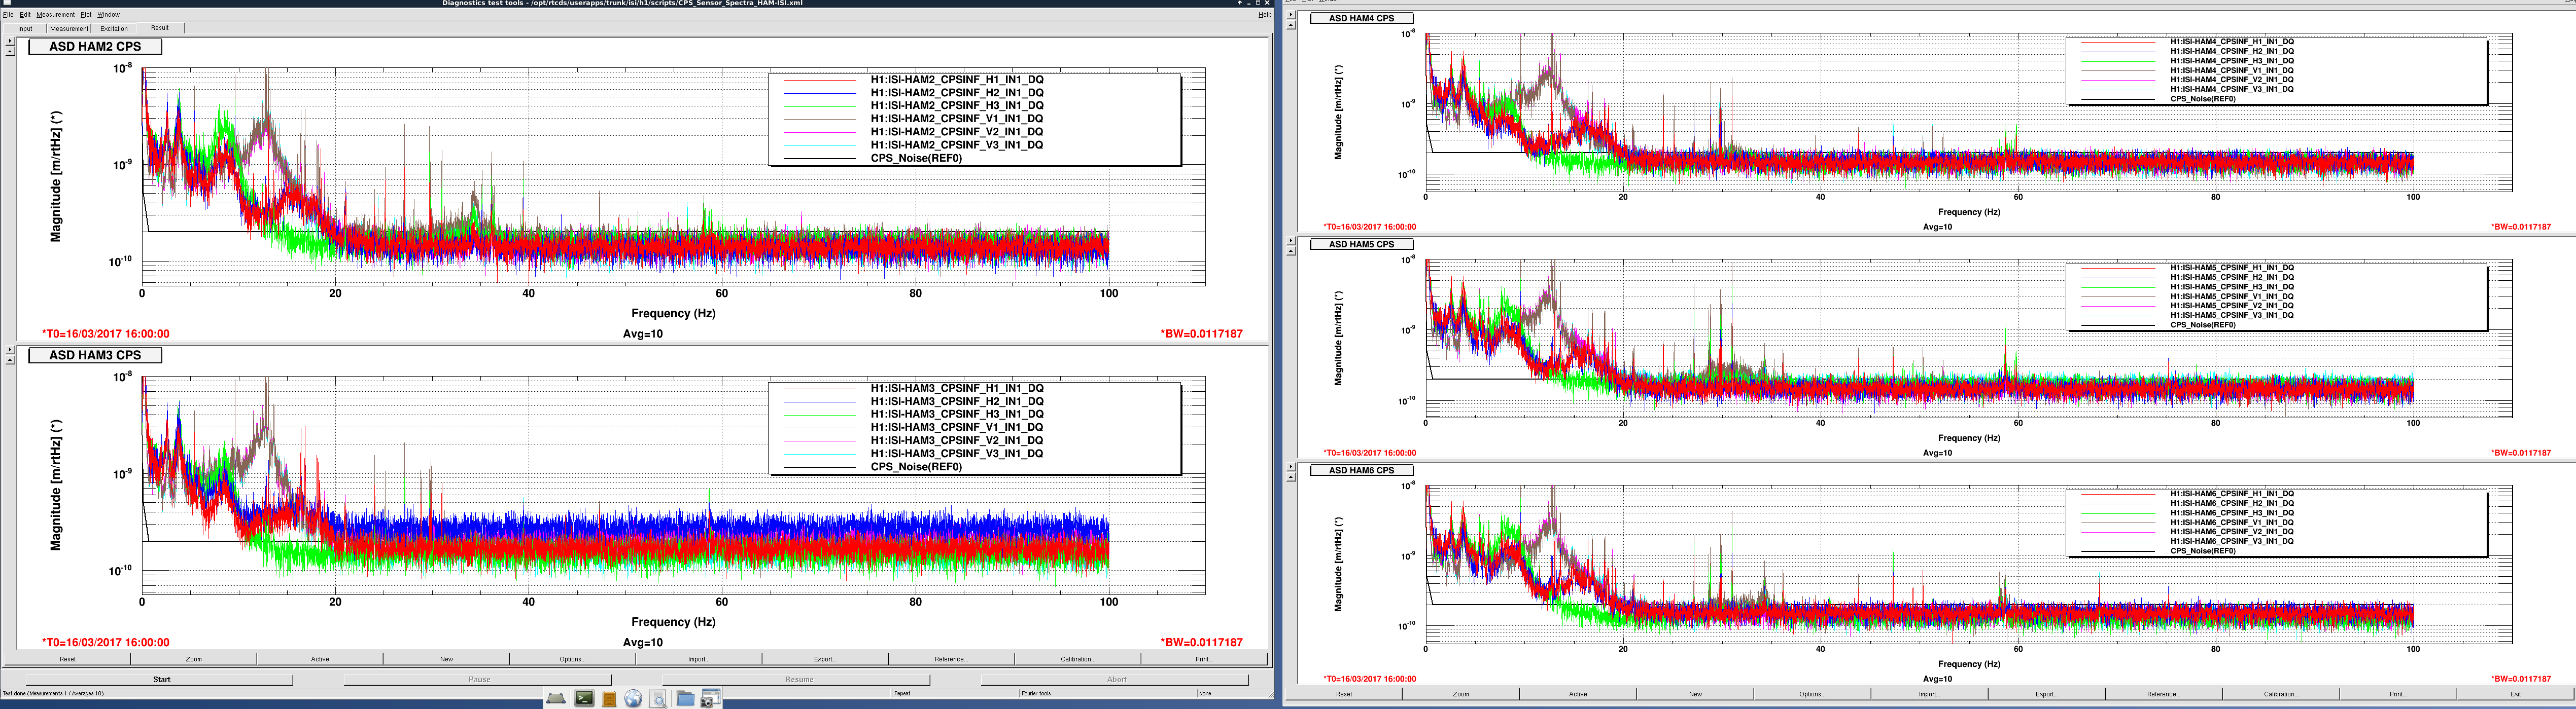This screenshot has height=709, width=2576.
Task: Open the Measurement menu in the menu bar
Action: coord(55,15)
